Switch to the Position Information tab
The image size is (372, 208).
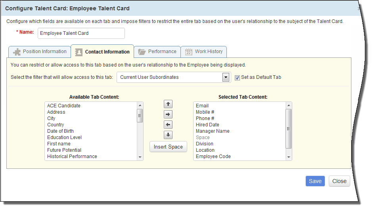40,52
